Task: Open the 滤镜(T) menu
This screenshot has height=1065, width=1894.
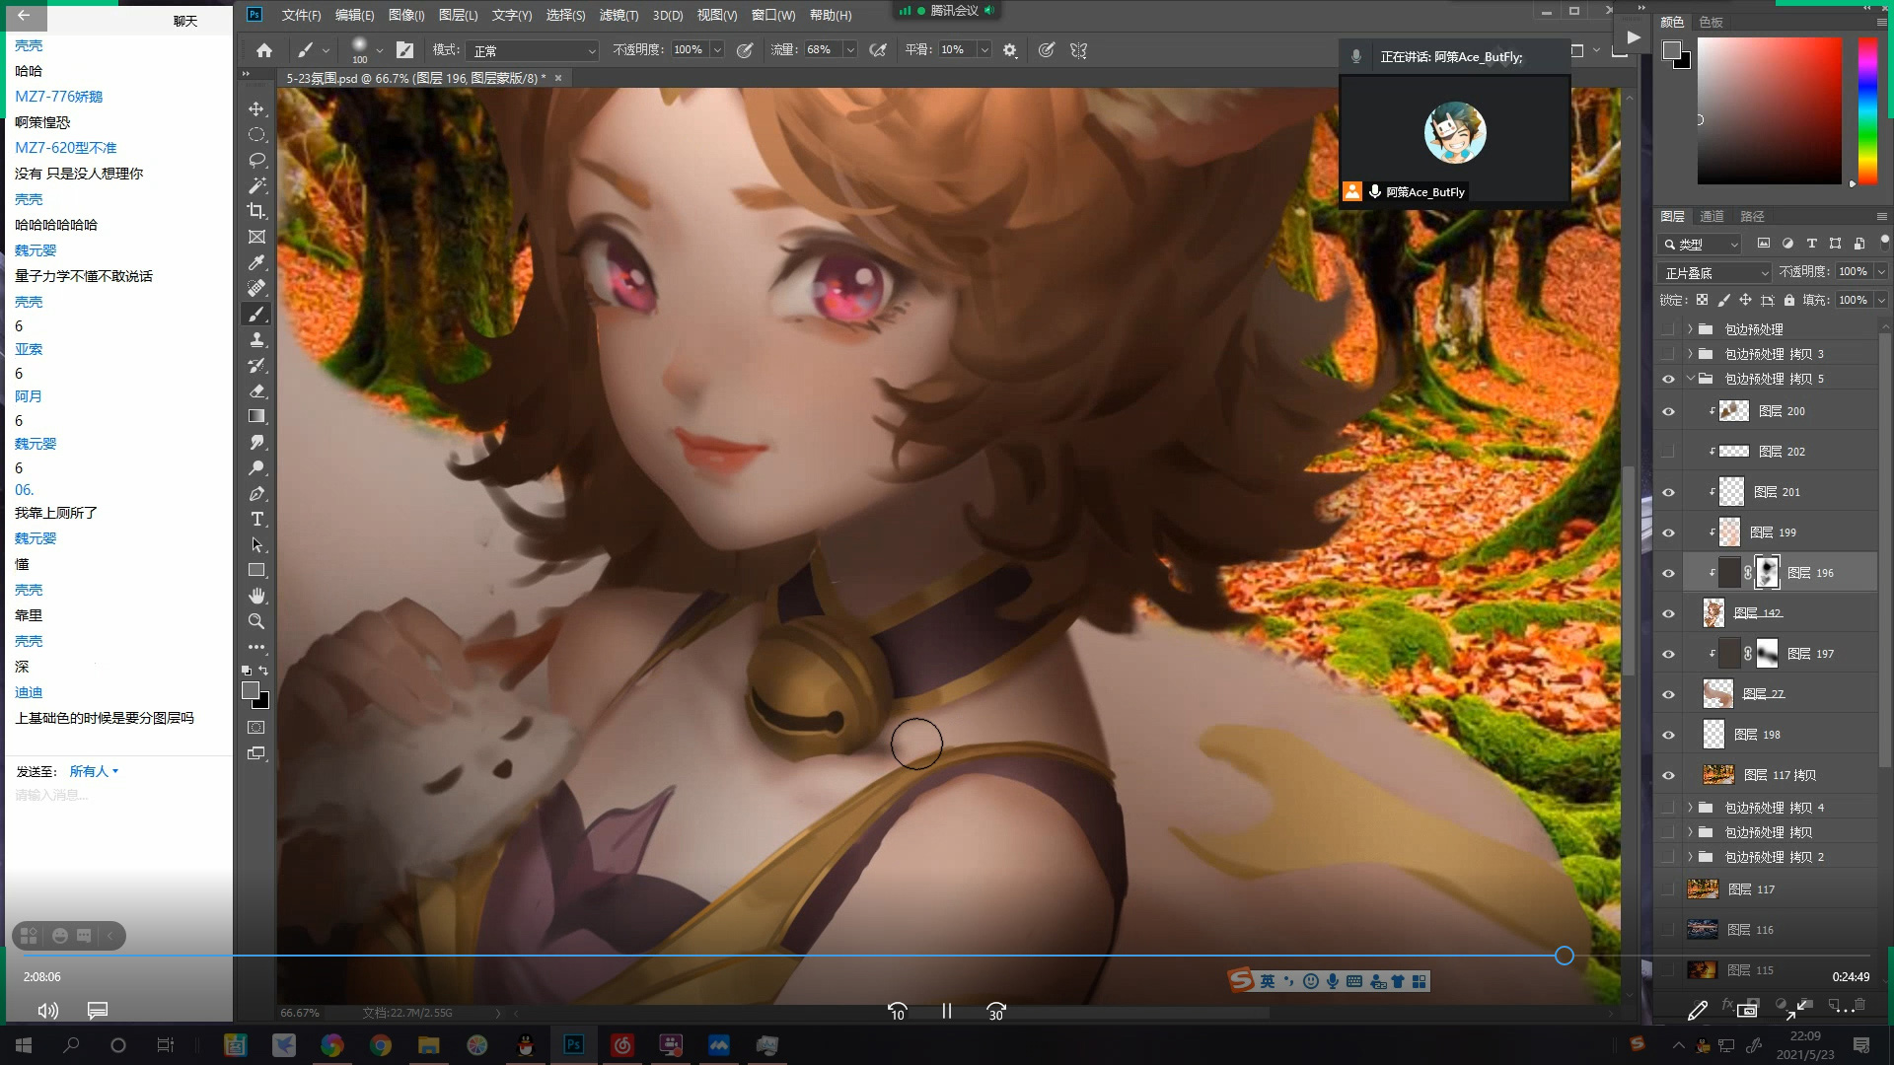Action: [x=619, y=15]
